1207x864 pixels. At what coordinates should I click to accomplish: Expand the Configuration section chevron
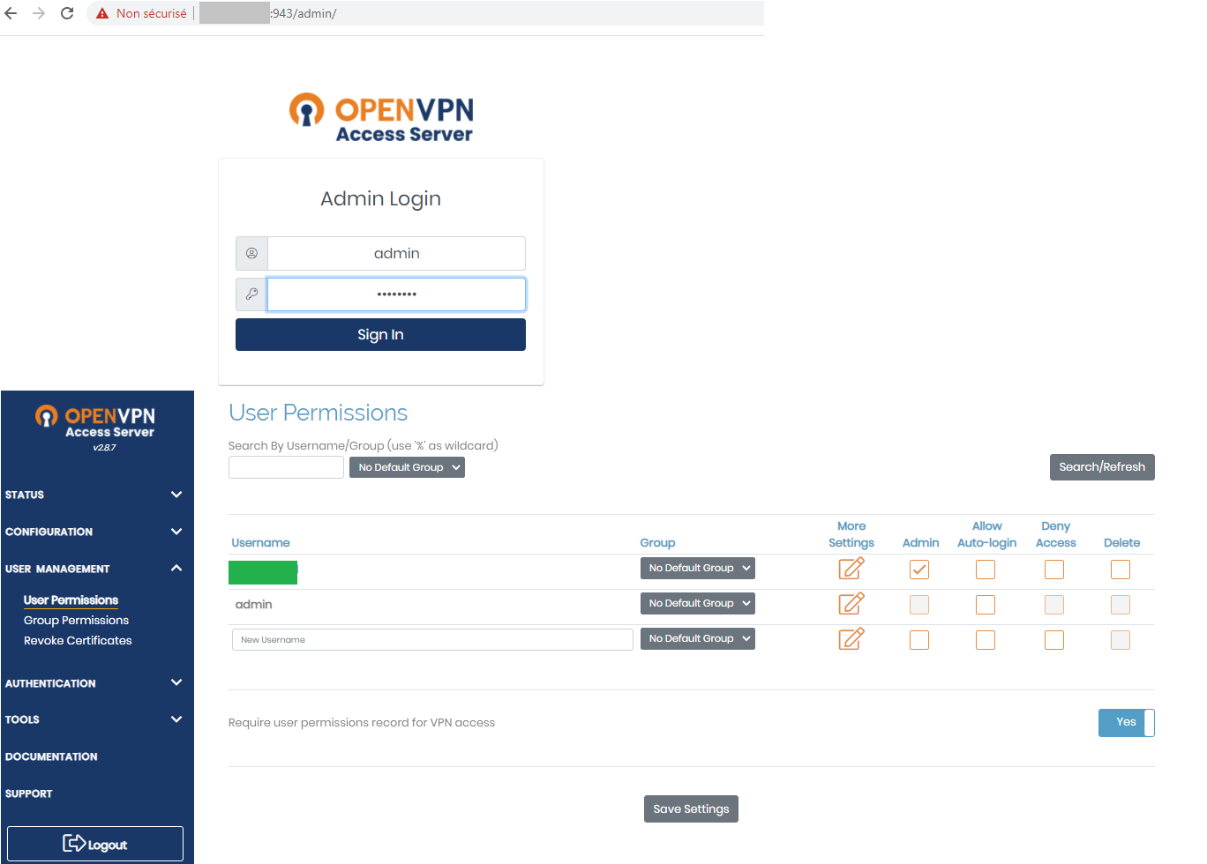(176, 532)
